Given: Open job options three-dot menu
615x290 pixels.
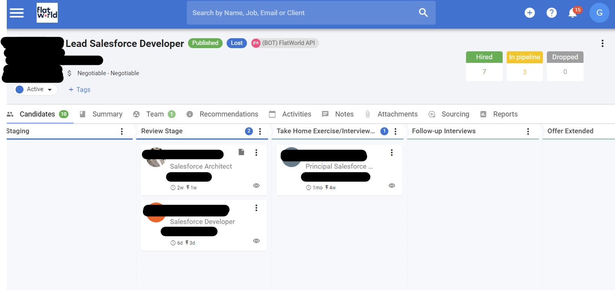Looking at the screenshot, I should tap(602, 43).
